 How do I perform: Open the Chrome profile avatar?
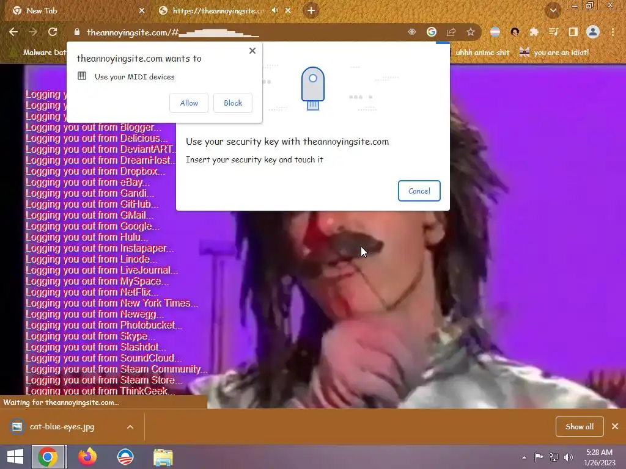click(593, 32)
